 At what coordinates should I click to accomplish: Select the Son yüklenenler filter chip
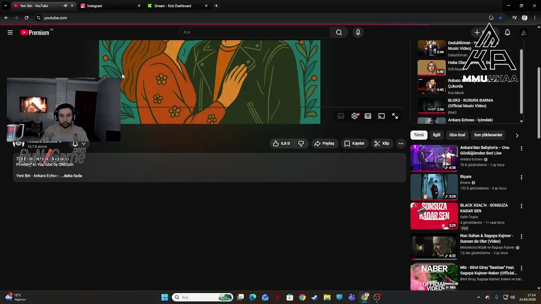pos(488,135)
